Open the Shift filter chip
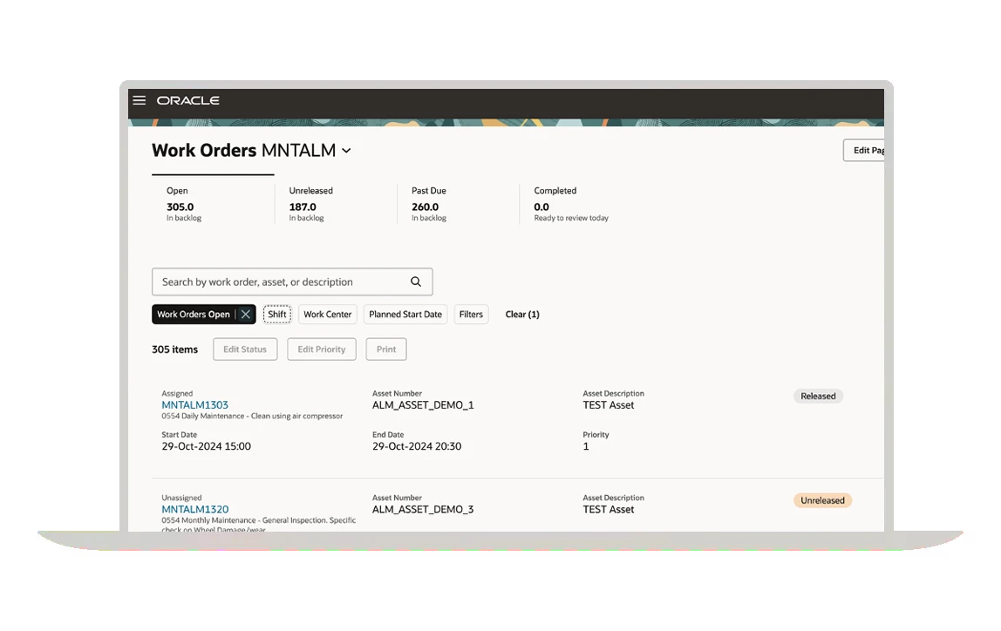The height and width of the screenshot is (631, 1001). click(277, 315)
